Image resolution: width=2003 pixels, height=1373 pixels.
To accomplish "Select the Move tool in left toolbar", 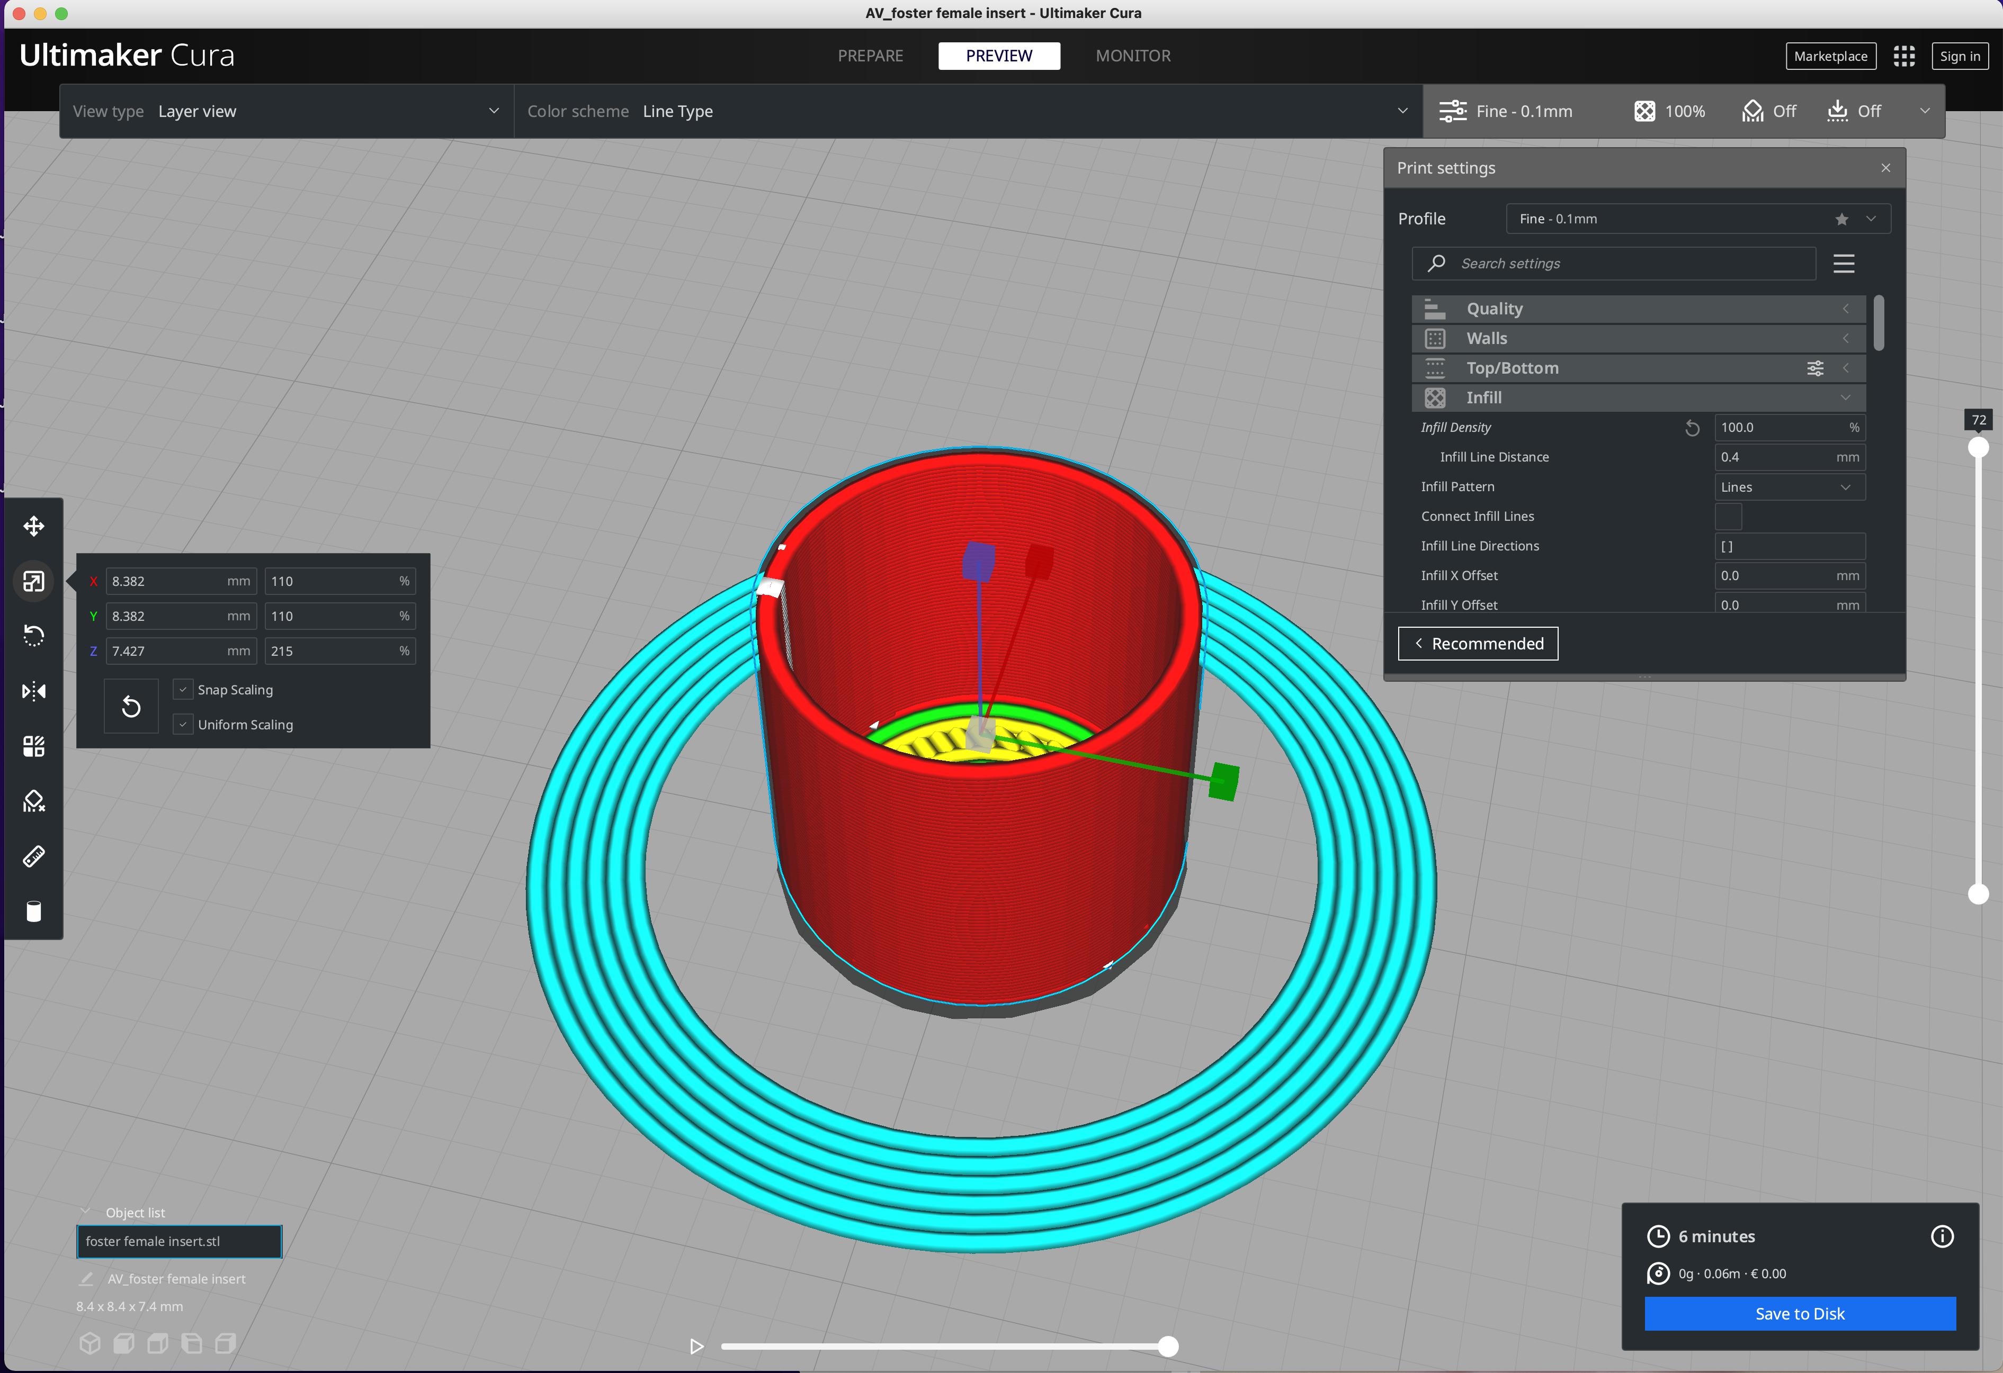I will [x=33, y=526].
